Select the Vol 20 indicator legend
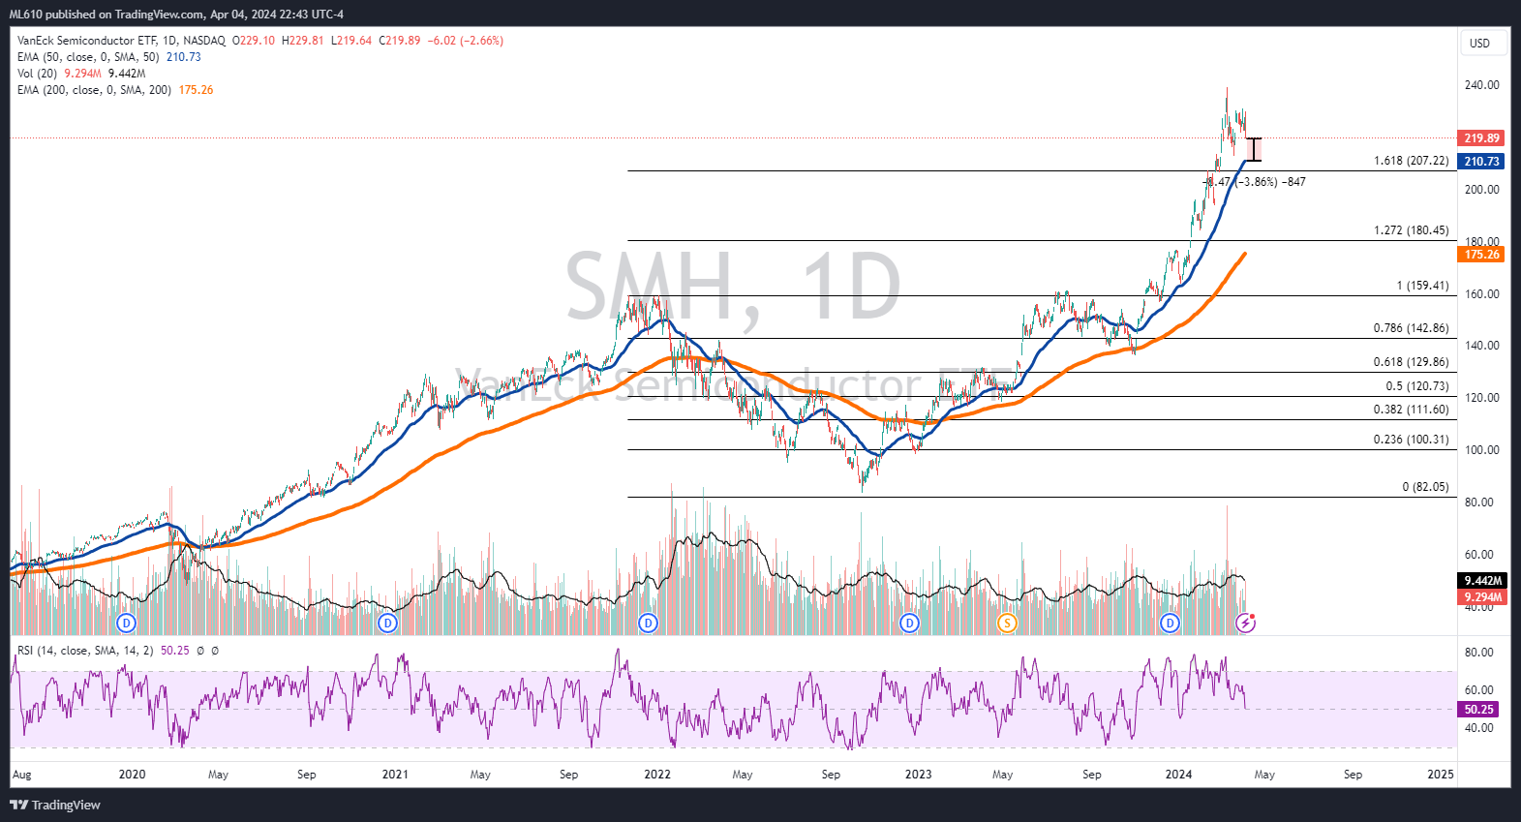1521x822 pixels. [x=37, y=74]
